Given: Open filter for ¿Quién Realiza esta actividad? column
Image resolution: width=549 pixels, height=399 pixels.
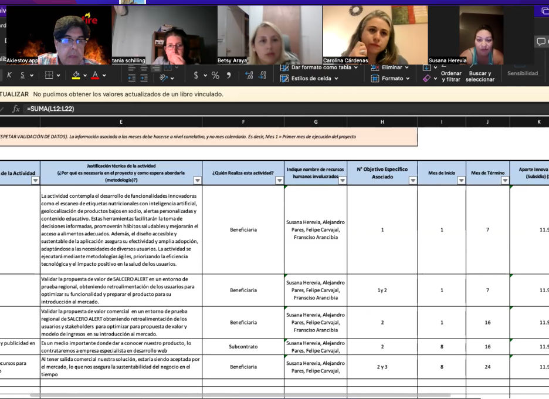Looking at the screenshot, I should 279,181.
